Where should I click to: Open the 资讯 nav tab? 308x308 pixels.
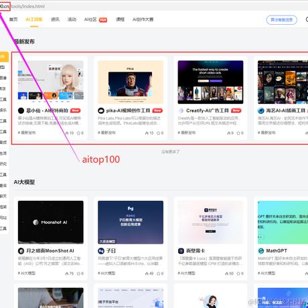click(55, 19)
